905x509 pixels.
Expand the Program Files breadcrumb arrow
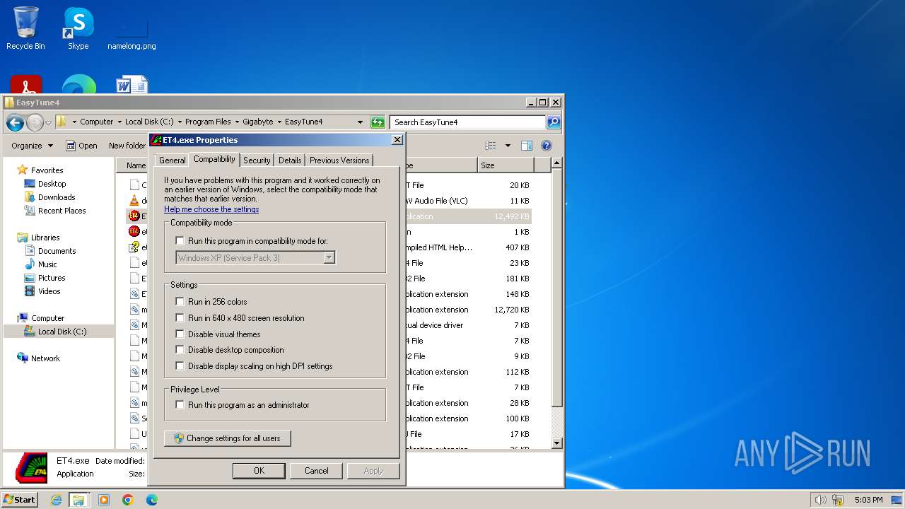click(x=238, y=122)
